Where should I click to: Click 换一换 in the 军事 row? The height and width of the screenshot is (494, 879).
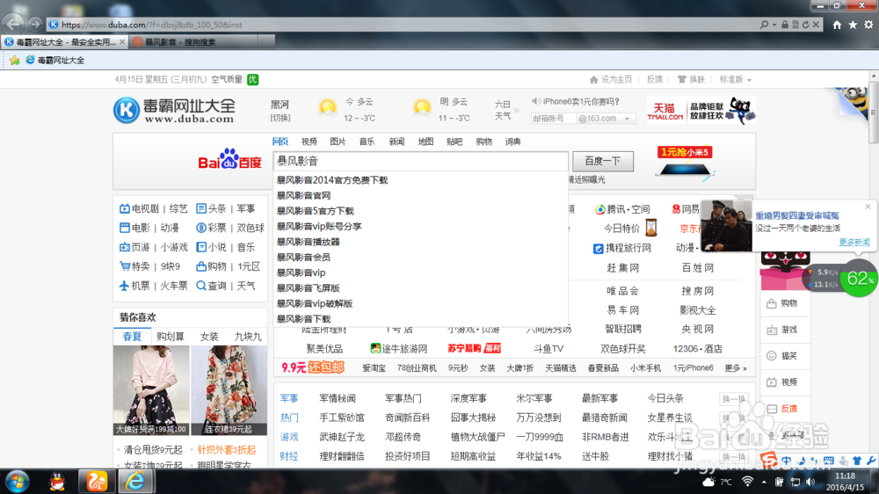point(734,399)
